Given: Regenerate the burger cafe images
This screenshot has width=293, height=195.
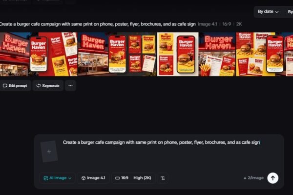Looking at the screenshot, I should point(48,86).
